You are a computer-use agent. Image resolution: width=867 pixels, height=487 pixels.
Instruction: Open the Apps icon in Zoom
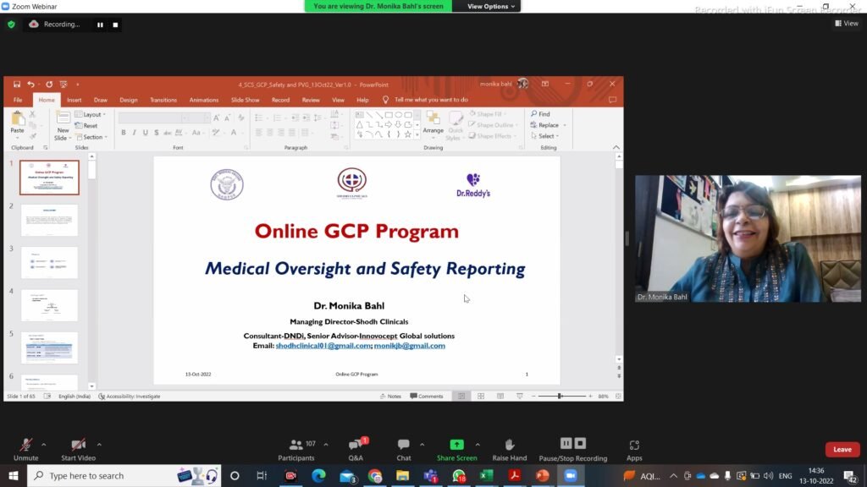(634, 445)
